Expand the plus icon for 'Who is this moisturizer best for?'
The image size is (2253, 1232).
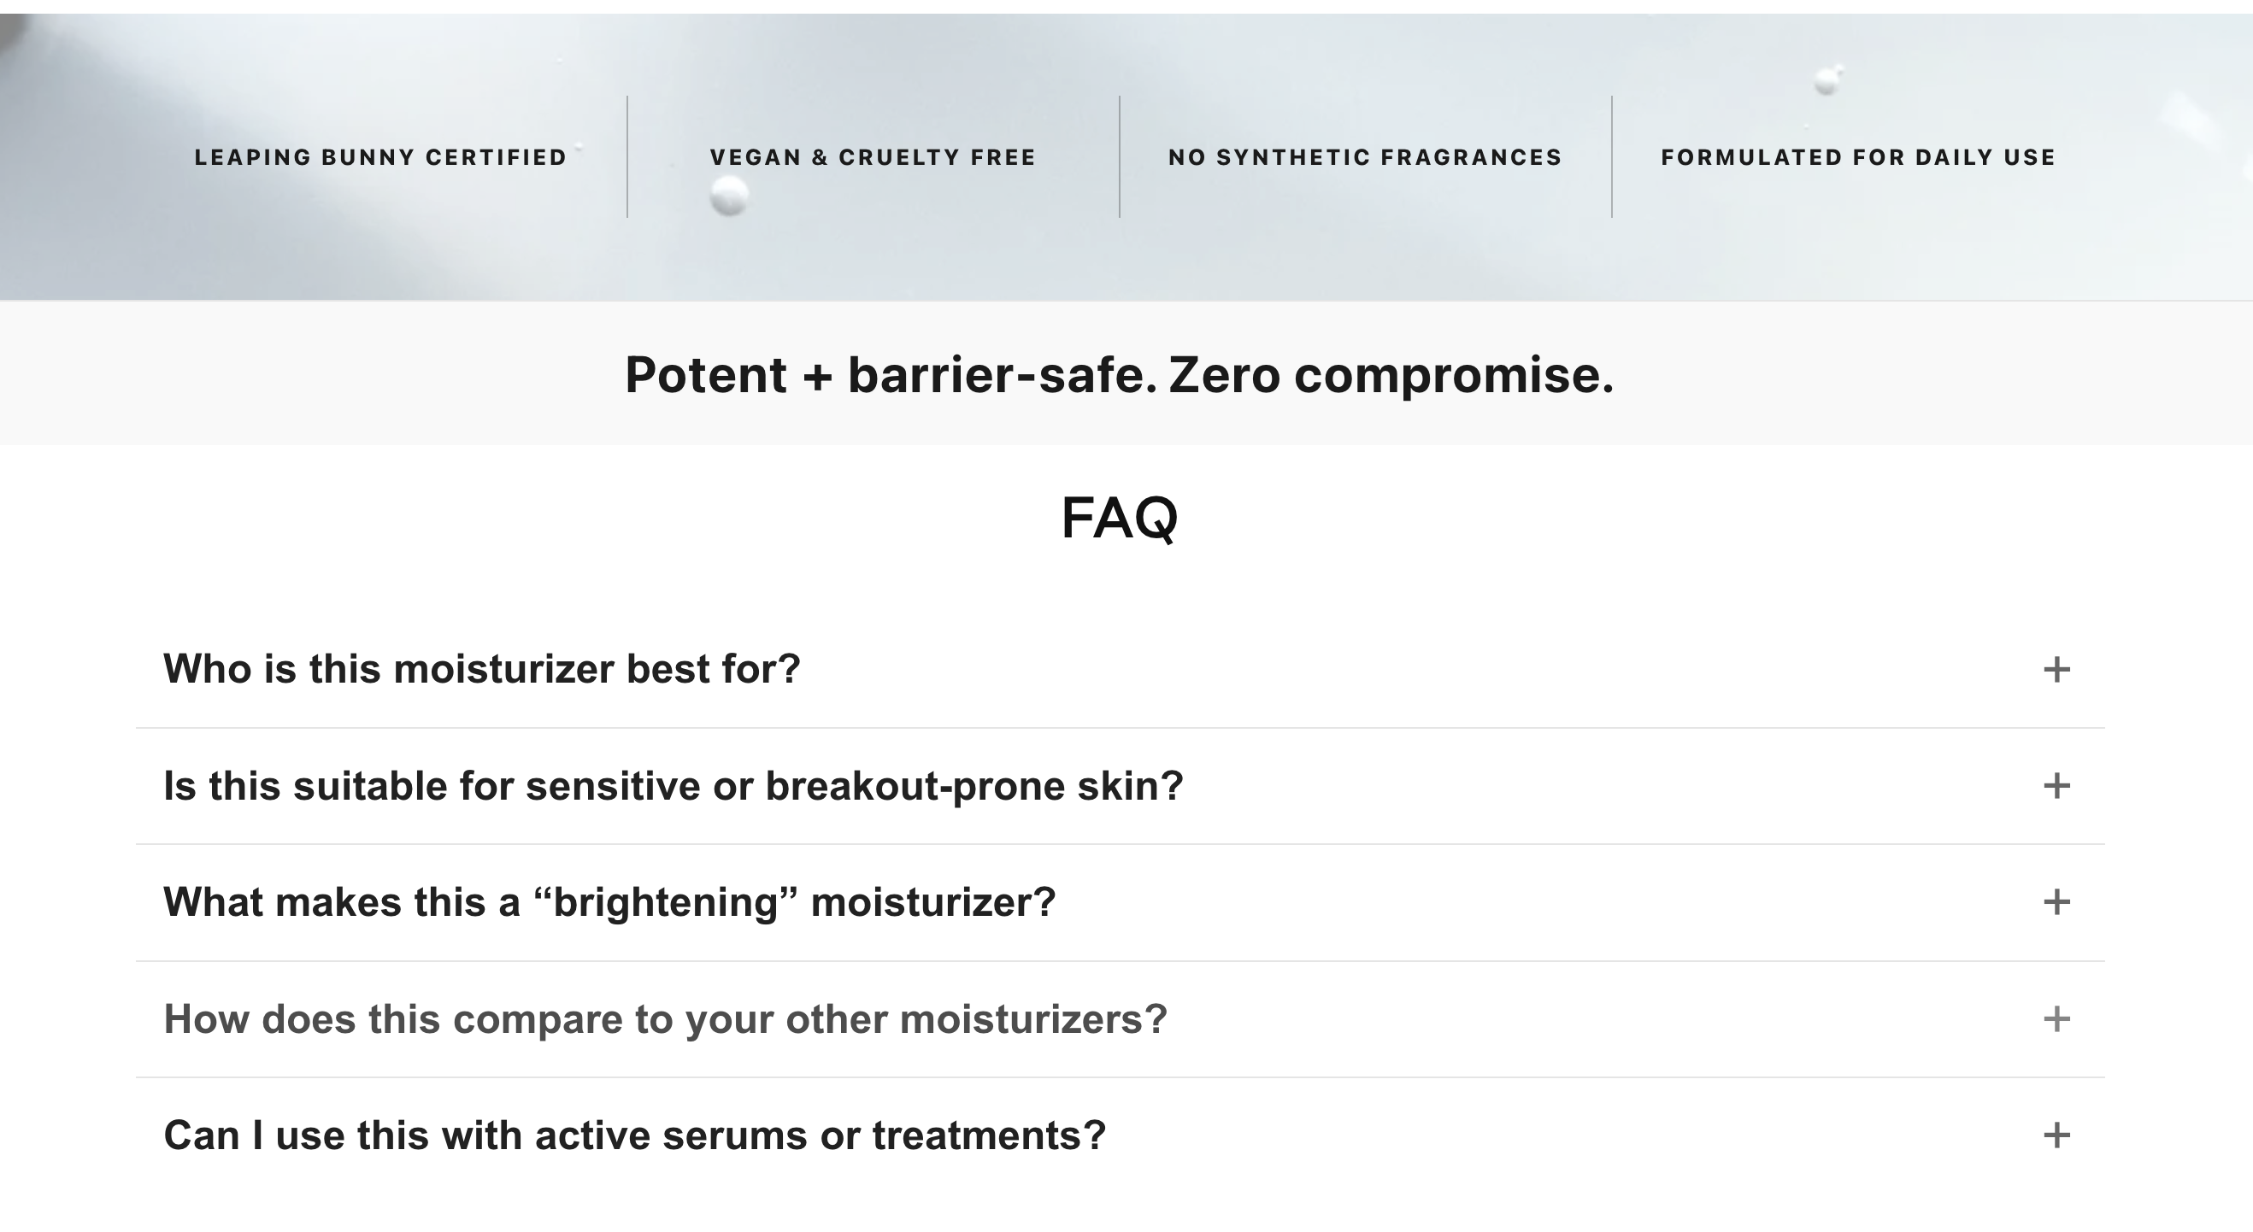click(x=2056, y=670)
